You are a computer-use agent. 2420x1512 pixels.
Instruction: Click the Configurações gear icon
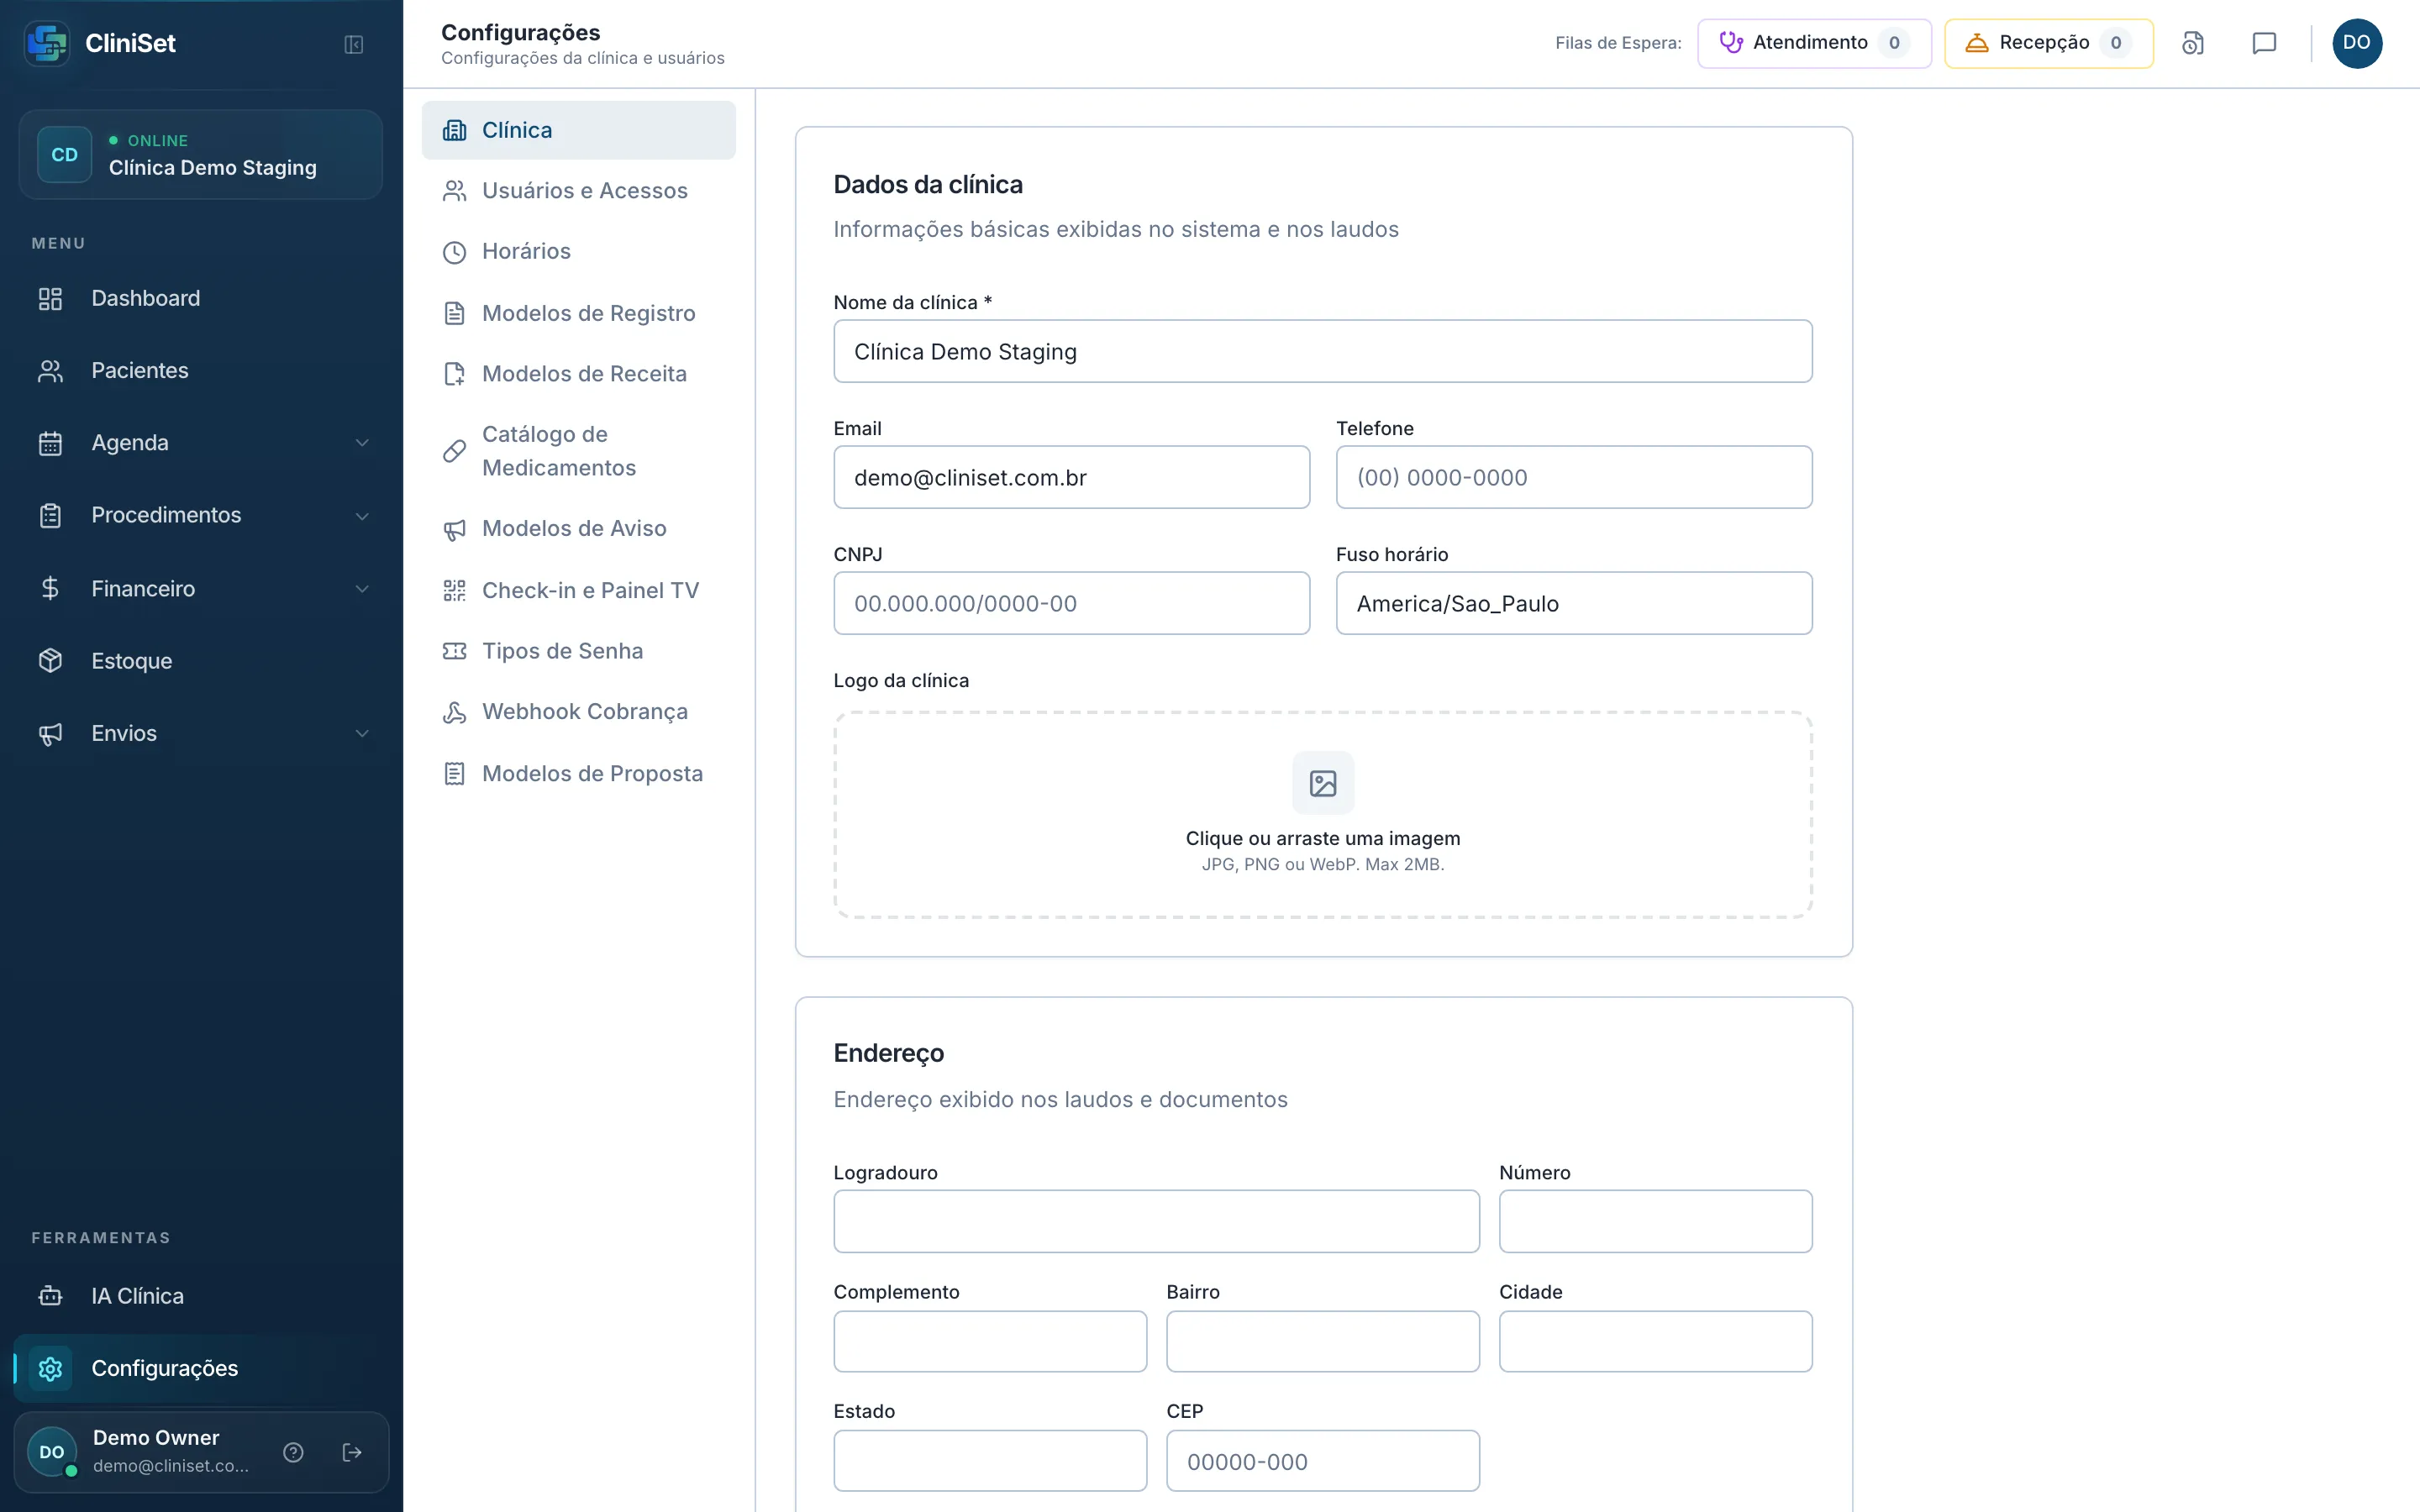[50, 1368]
